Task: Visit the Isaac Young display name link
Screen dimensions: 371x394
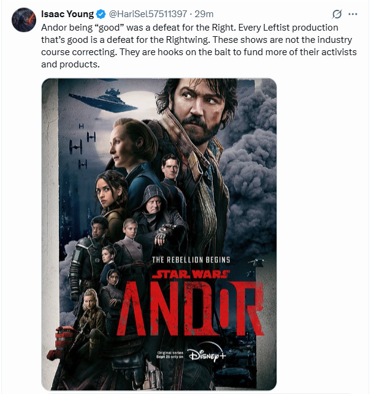Action: tap(67, 14)
